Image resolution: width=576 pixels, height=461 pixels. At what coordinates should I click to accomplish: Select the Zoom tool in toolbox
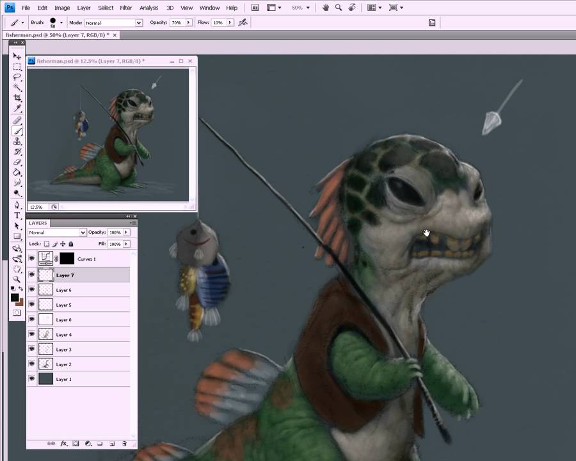coord(17,279)
